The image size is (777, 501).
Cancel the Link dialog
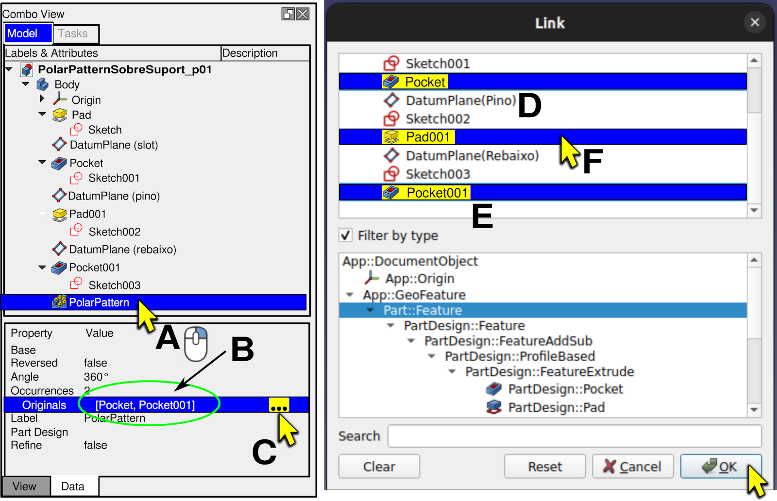(x=633, y=467)
